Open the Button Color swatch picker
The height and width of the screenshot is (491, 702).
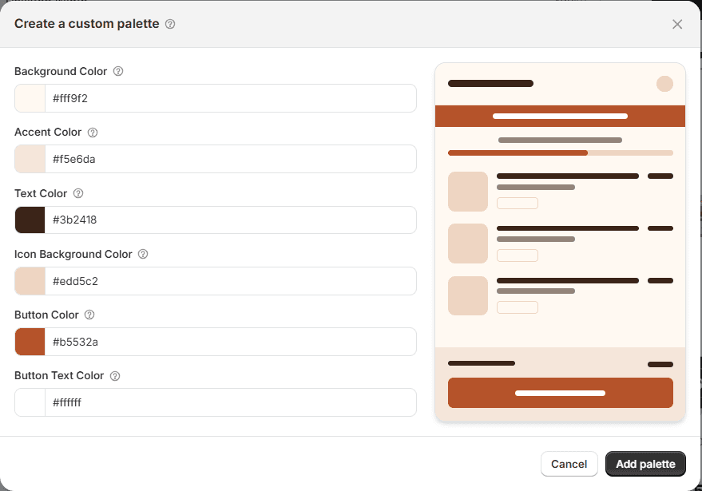pos(30,342)
